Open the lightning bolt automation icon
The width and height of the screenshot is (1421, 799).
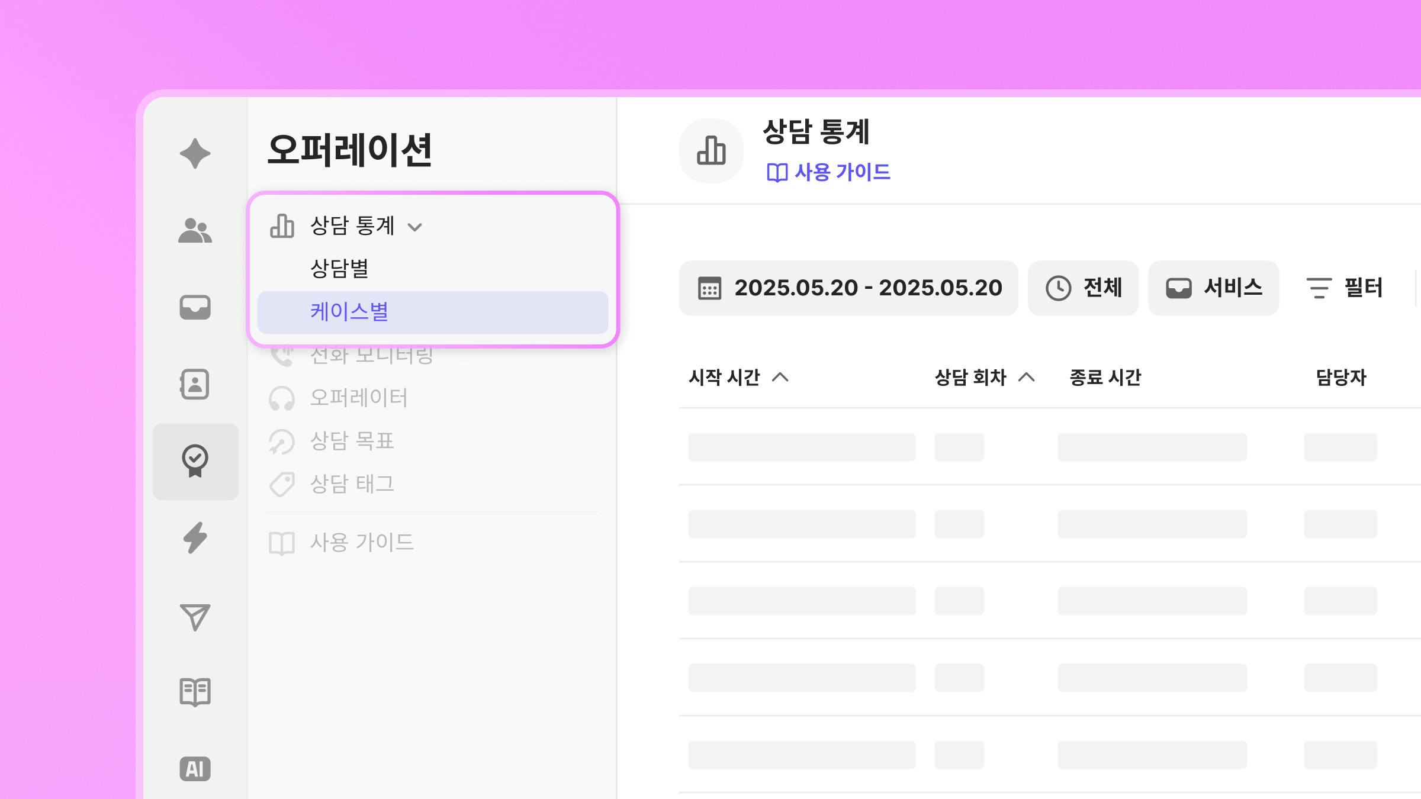[195, 538]
